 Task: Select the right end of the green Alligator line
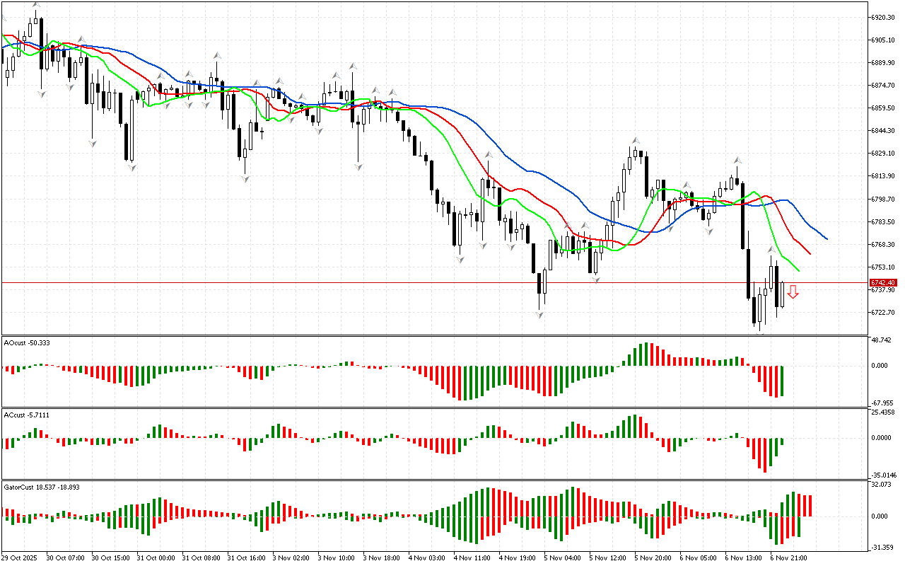tap(799, 271)
